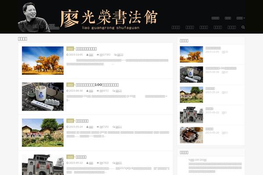
Task: Click the clock icon beside 2015-10-05 date
Action: tap(68, 55)
